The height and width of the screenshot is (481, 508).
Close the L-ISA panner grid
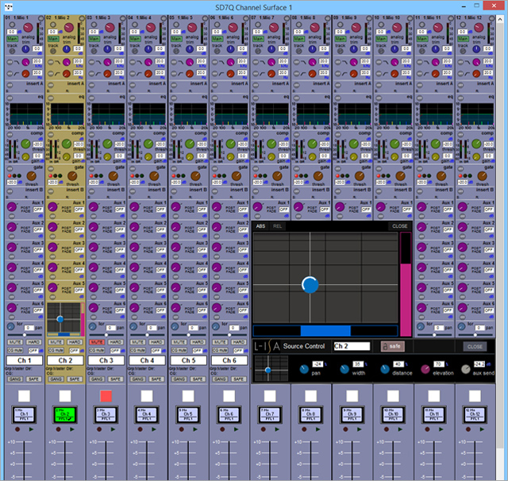pos(400,226)
